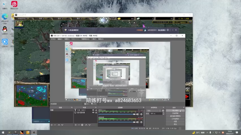Viewport: 241px width, 135px height.
Task: Click the 属性 (Properties) gear button above the panels
Action: coord(87,104)
